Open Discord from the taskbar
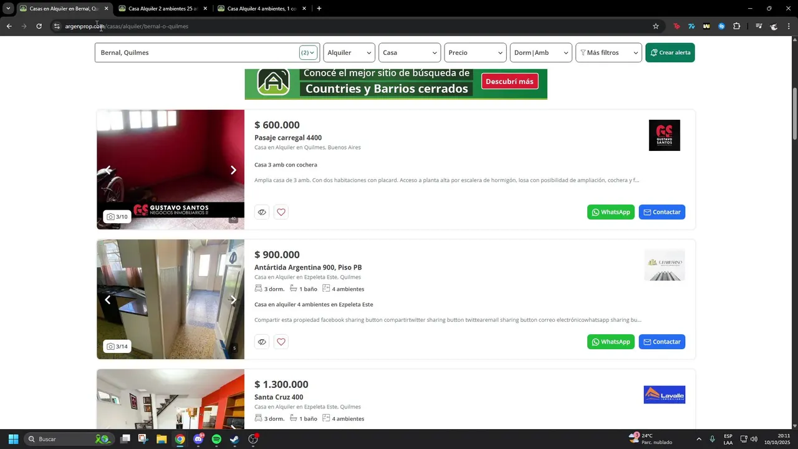This screenshot has width=798, height=449. coord(198,439)
